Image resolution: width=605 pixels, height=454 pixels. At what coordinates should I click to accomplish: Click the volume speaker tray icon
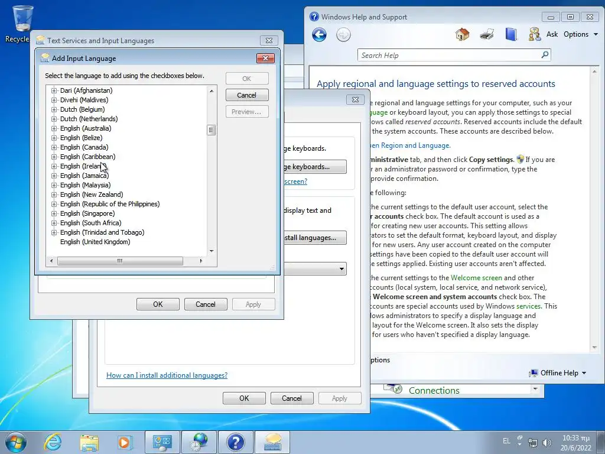[x=547, y=443]
